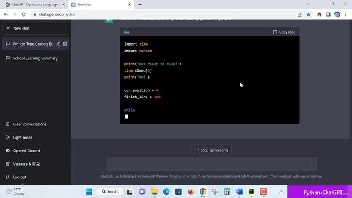Toggle the browser side panel

[x=328, y=14]
